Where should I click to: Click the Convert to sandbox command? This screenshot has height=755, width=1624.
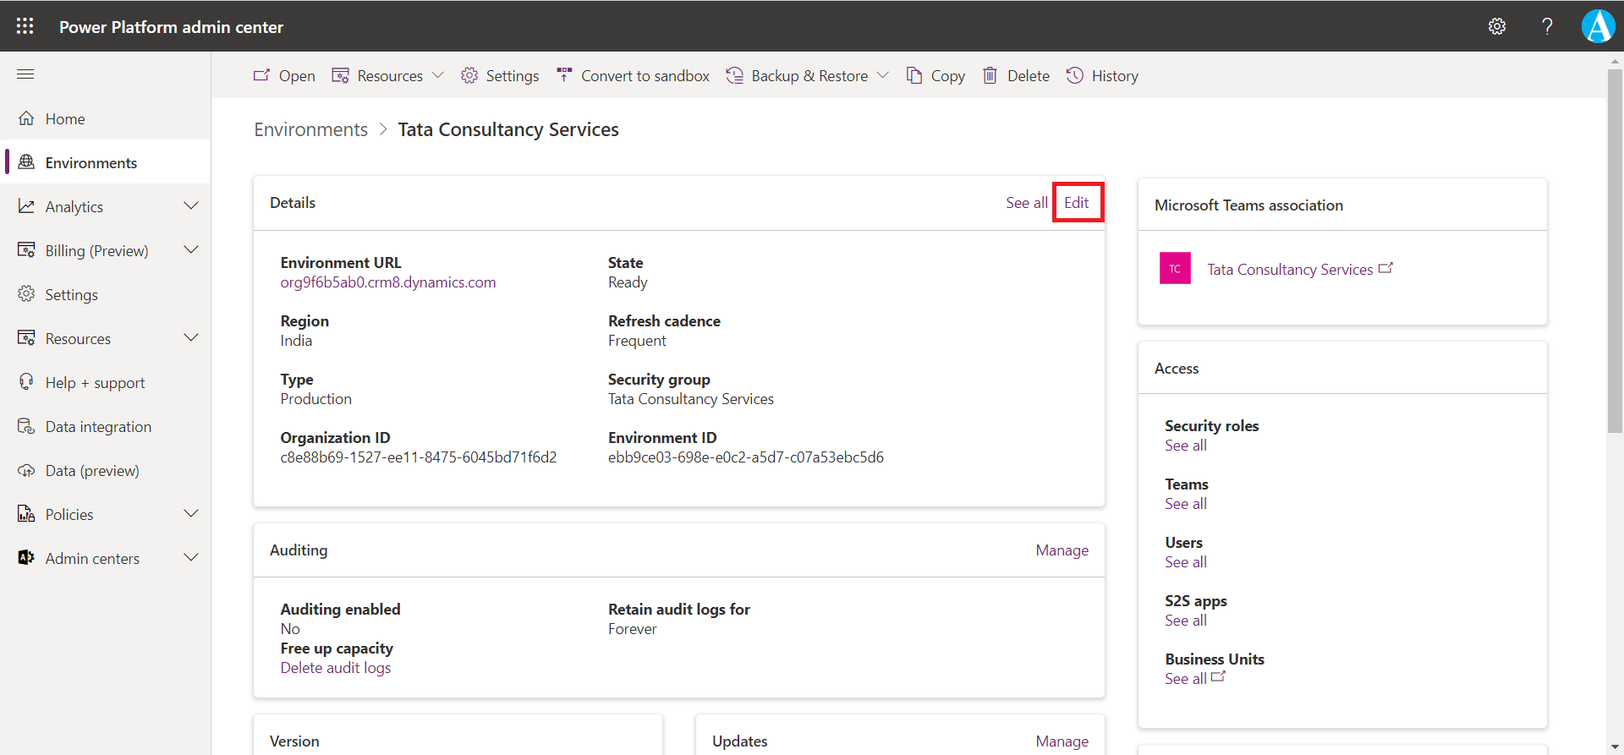tap(634, 76)
